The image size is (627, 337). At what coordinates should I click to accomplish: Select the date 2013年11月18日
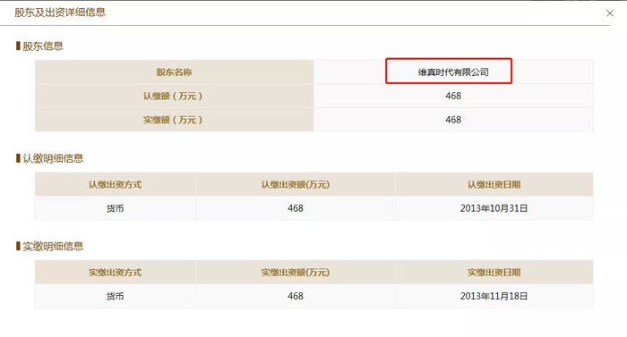tap(494, 296)
